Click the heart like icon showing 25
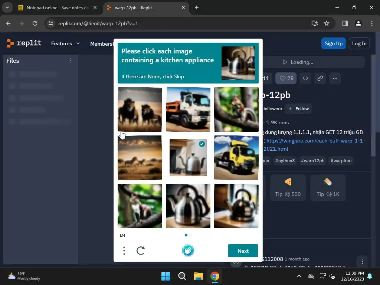This screenshot has width=380, height=285. [286, 78]
